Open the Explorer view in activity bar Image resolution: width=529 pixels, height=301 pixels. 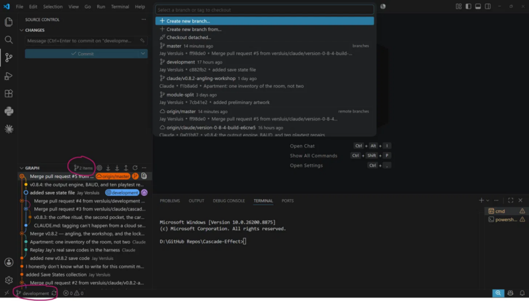pos(9,22)
